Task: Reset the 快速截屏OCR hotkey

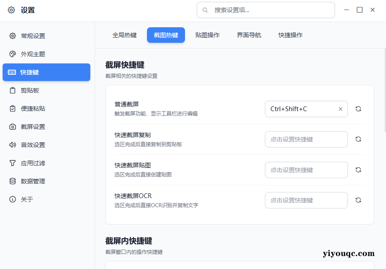Action: 358,200
